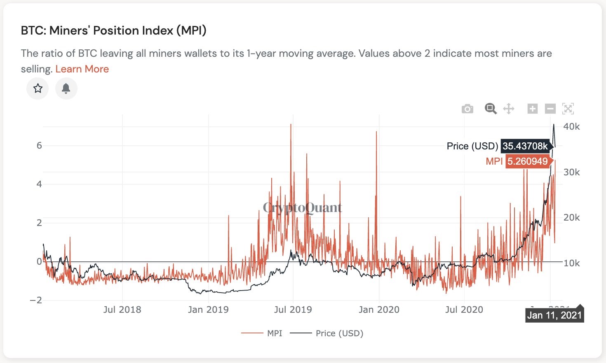Click the BTC Miners' Position Index title
Screen dimensions: 606x363
114,30
